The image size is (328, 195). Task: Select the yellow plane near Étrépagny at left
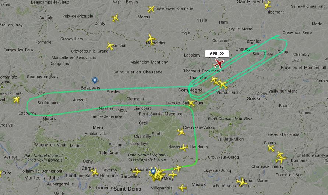pos(16,100)
